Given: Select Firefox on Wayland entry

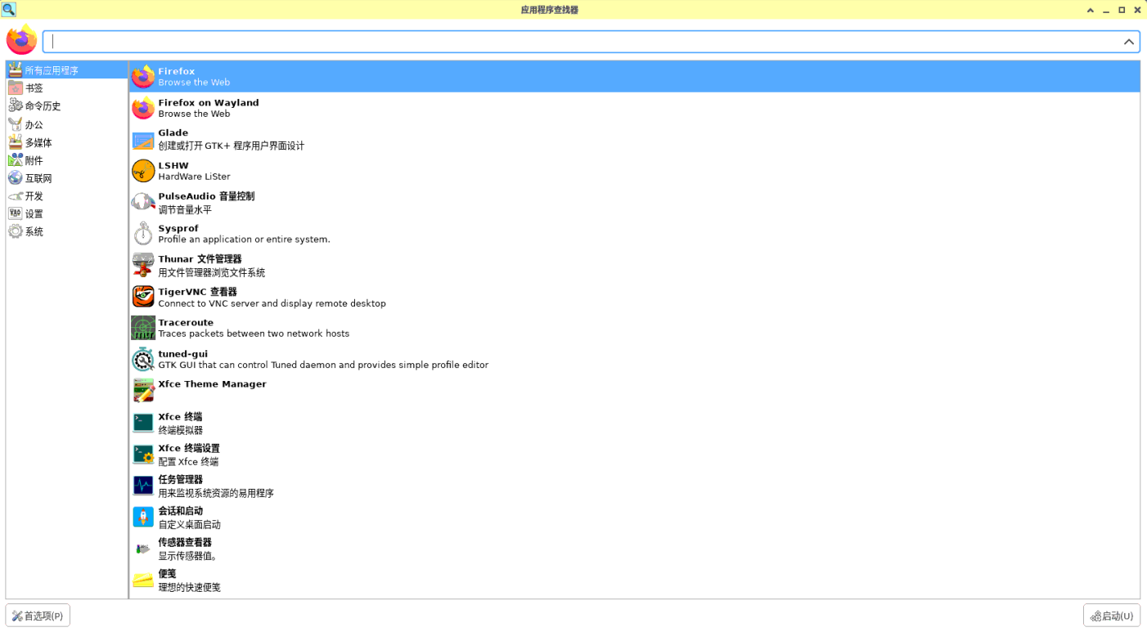Looking at the screenshot, I should [x=208, y=108].
